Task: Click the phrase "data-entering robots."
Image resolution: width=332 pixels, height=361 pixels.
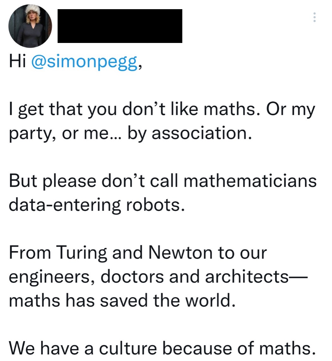Action: click(97, 205)
